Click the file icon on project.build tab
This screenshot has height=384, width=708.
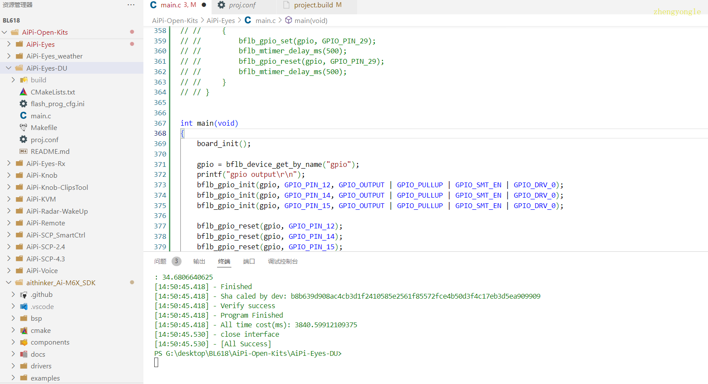[x=286, y=5]
